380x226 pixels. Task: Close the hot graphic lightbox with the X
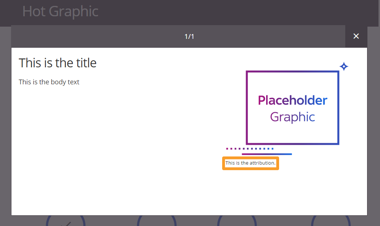pyautogui.click(x=356, y=36)
